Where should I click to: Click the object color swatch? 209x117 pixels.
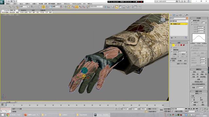click(187, 18)
